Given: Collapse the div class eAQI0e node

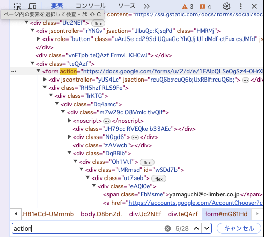Looking at the screenshot, I should click(94, 186).
